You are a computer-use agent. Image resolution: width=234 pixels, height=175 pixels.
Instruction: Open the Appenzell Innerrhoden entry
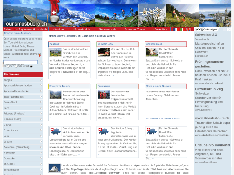(x=23, y=91)
